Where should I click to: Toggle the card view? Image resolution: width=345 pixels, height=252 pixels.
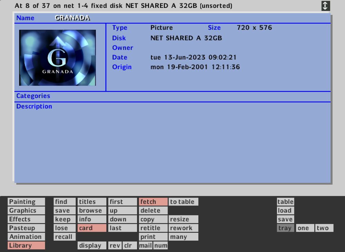coord(92,228)
